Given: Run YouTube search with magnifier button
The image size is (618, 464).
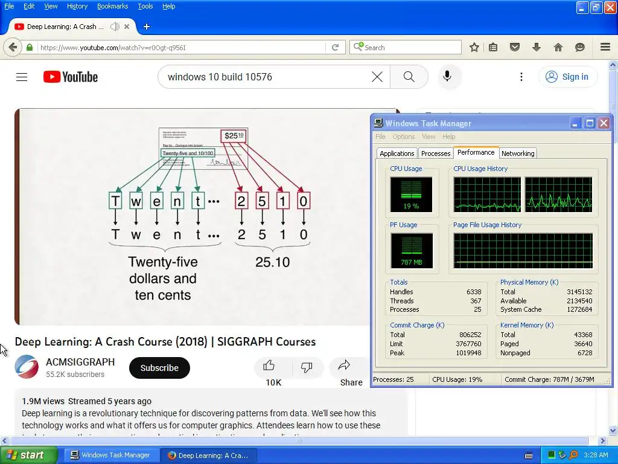Looking at the screenshot, I should pos(409,77).
